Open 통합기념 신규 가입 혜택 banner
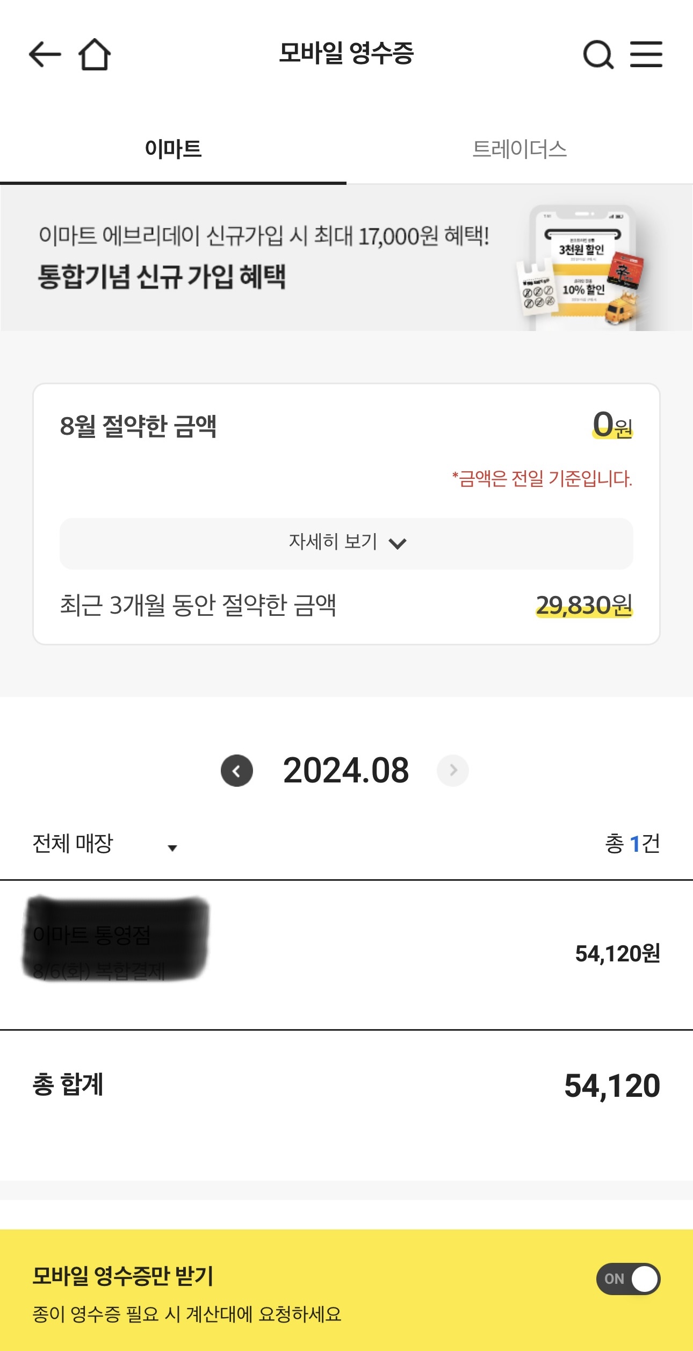Screen dimensions: 693x1351 [x=161, y=277]
